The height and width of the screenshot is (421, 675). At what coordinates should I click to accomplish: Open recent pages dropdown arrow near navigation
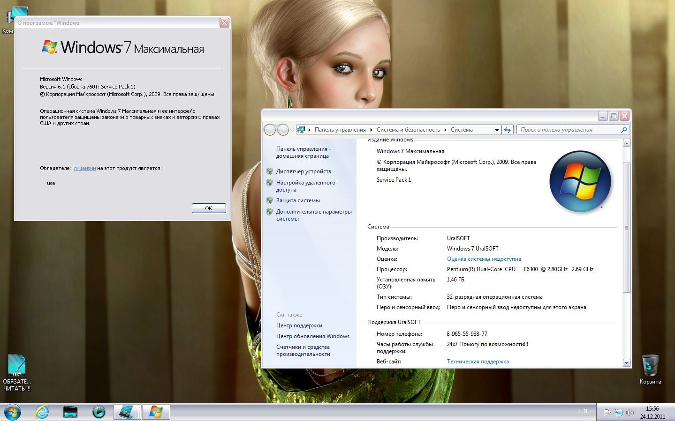pyautogui.click(x=292, y=130)
